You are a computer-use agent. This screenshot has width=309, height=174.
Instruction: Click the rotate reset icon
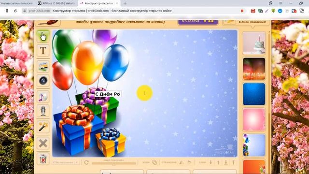point(86,162)
